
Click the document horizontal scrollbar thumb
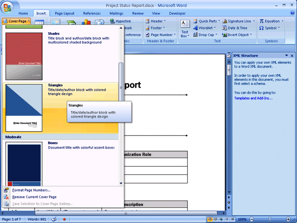(126, 213)
